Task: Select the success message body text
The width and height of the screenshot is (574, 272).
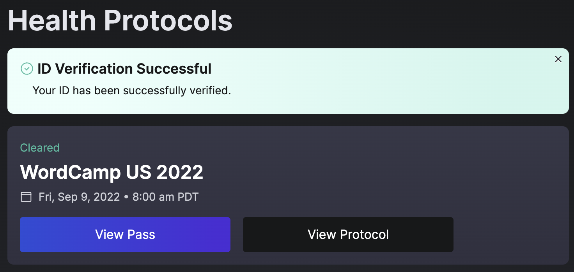Action: coord(132,90)
